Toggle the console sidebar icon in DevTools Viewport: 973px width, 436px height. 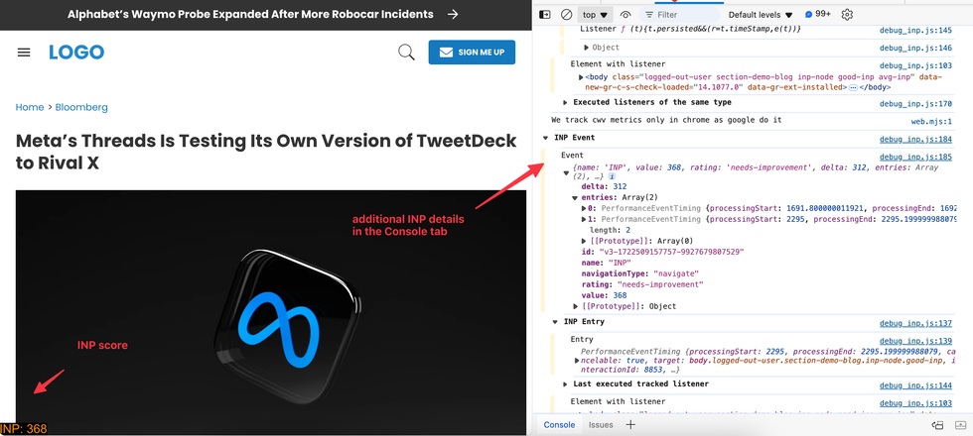coord(545,14)
